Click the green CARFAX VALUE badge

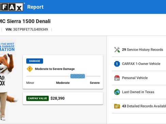coord(37,98)
